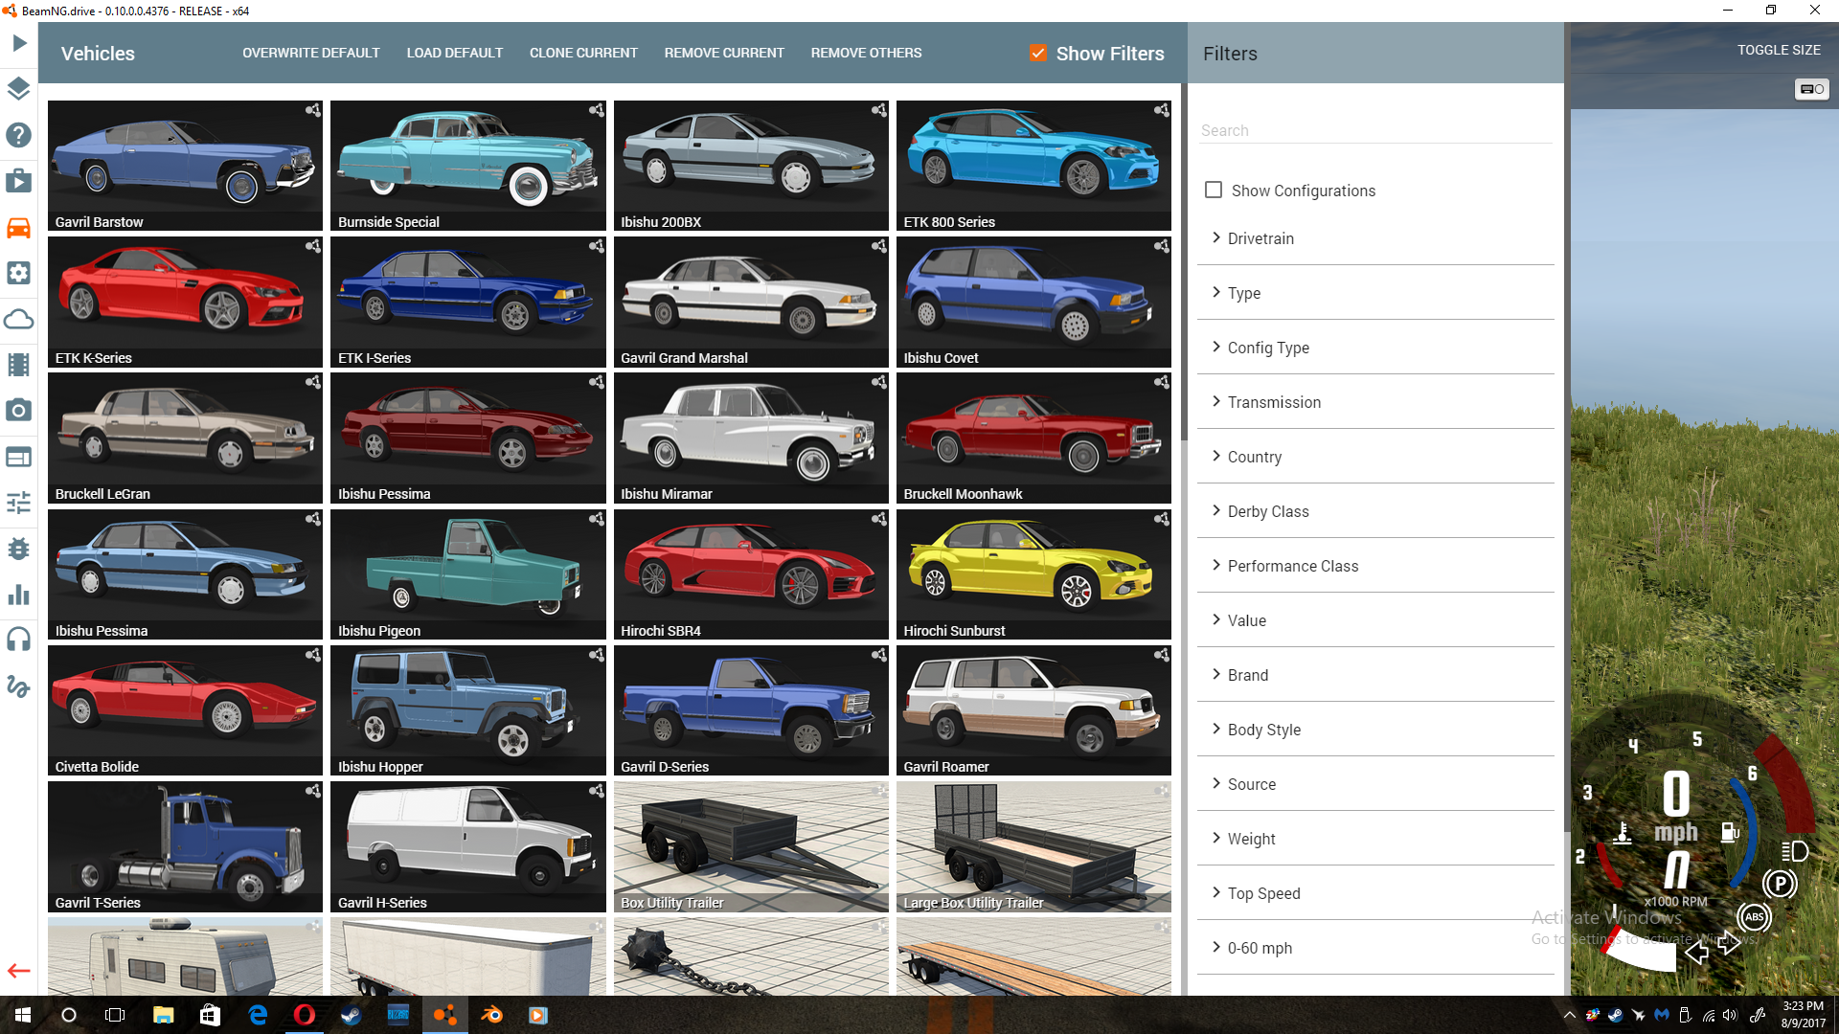The image size is (1839, 1034).
Task: Select the Ibishu Pigeon thumbnail
Action: (x=467, y=574)
